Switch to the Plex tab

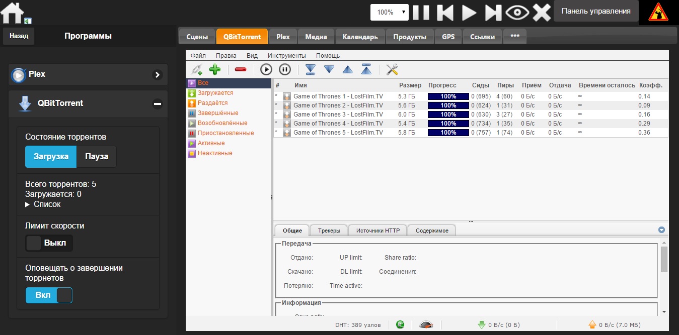coord(283,37)
